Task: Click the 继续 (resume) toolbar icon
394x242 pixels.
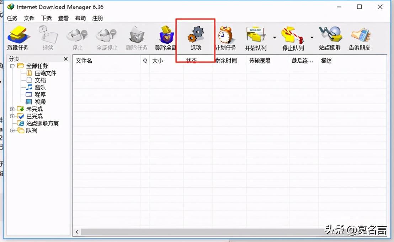Action: click(48, 38)
